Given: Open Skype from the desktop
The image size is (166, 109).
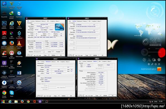Looking at the screenshot, I should coord(12,94).
